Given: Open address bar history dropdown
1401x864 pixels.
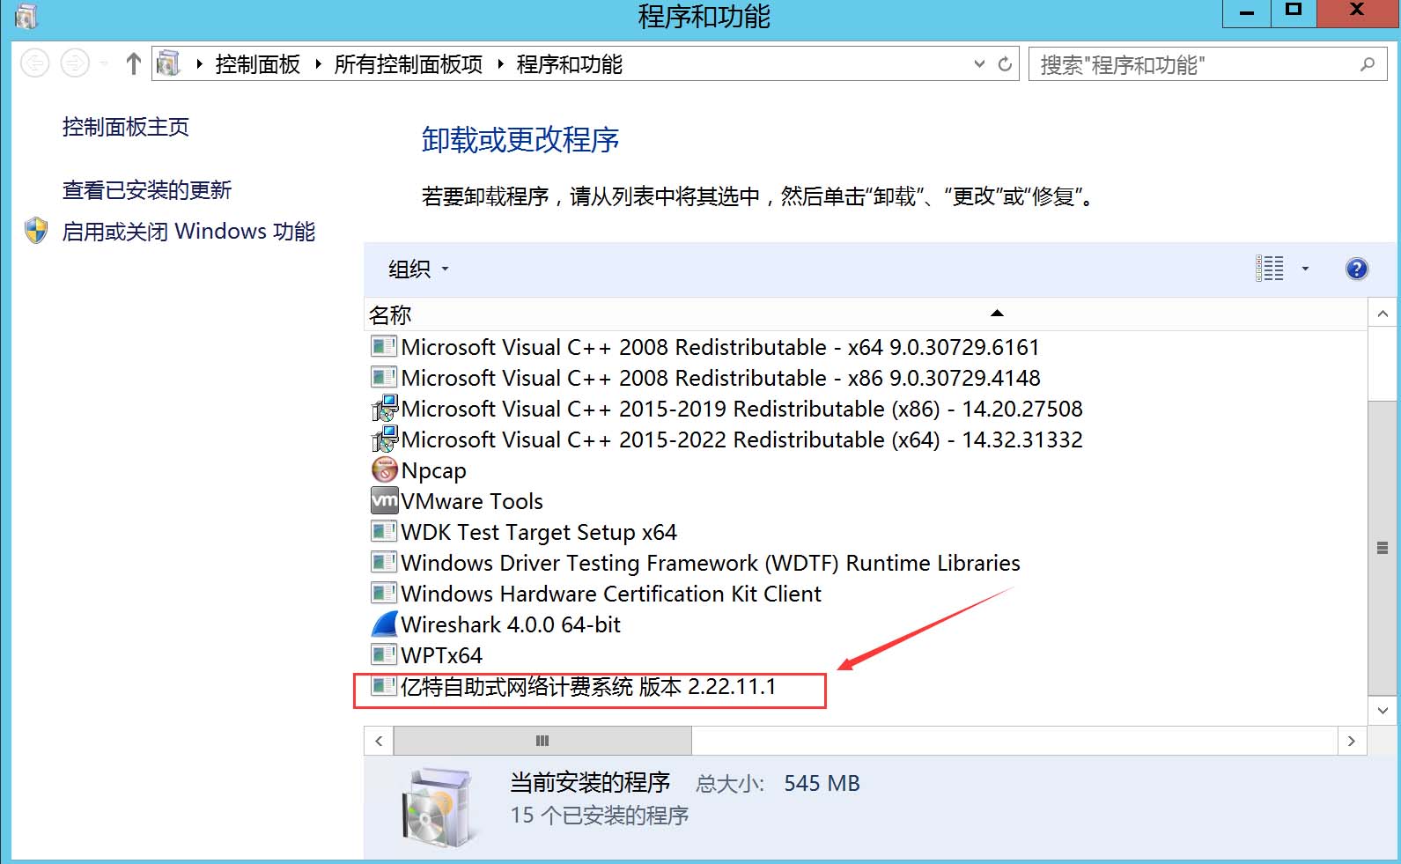Looking at the screenshot, I should (x=979, y=63).
